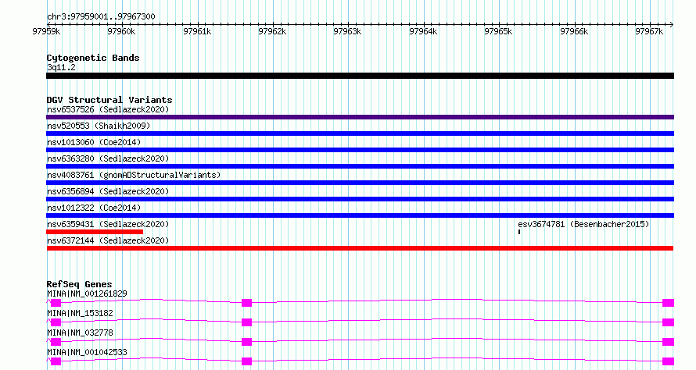Click the tiny black esv3674781 variant mark
Screen dimensions: 696x370
click(x=519, y=232)
